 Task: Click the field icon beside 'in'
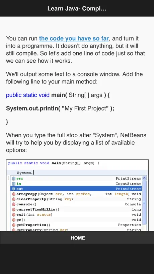pos(14,184)
